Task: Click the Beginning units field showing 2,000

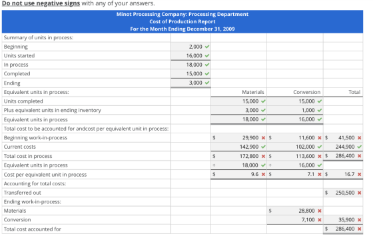Action: (190, 47)
